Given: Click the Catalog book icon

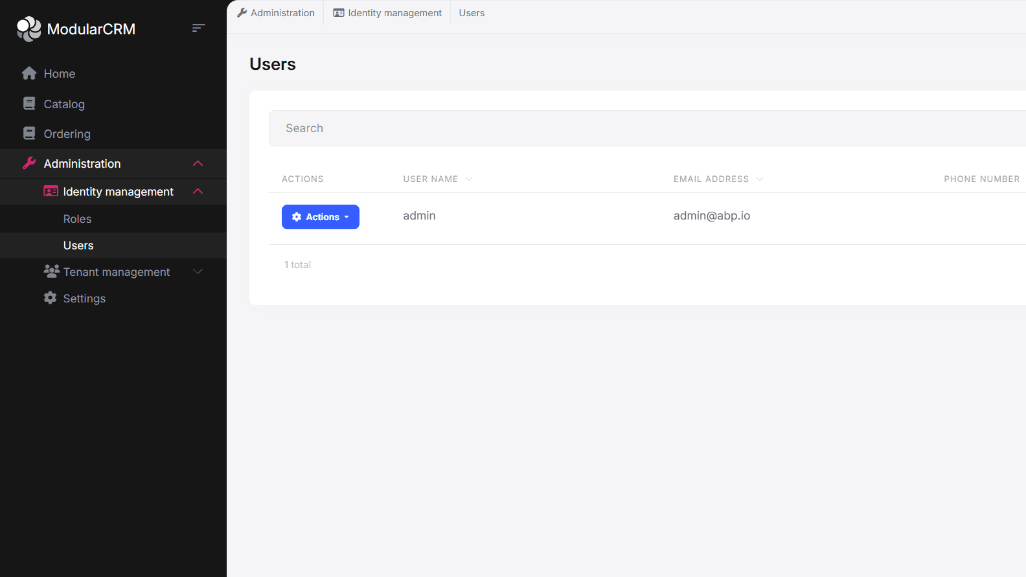Looking at the screenshot, I should 29,104.
